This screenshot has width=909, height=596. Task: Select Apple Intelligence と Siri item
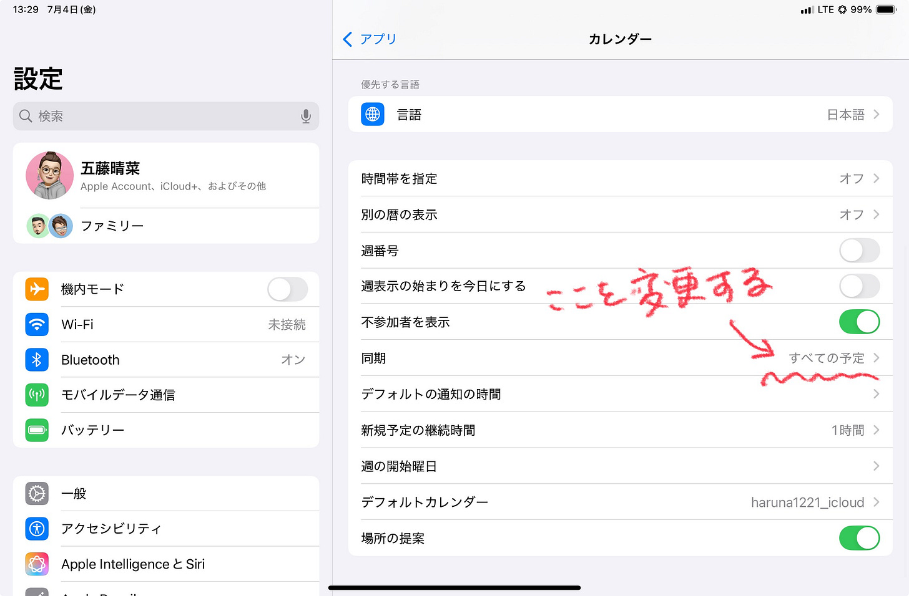click(166, 564)
